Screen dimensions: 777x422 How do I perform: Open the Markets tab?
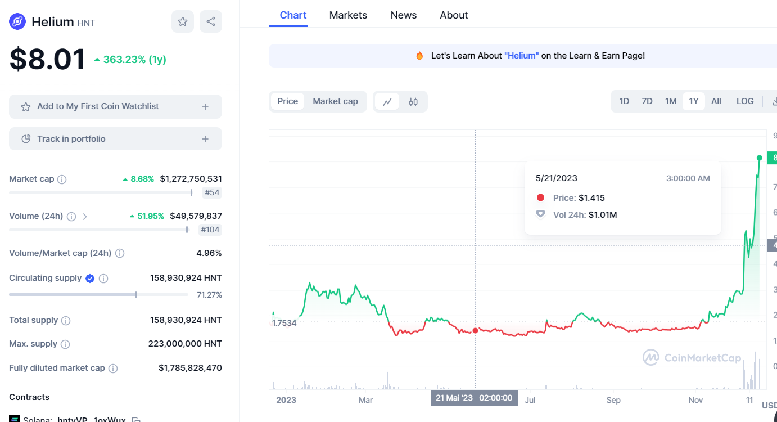(x=348, y=15)
